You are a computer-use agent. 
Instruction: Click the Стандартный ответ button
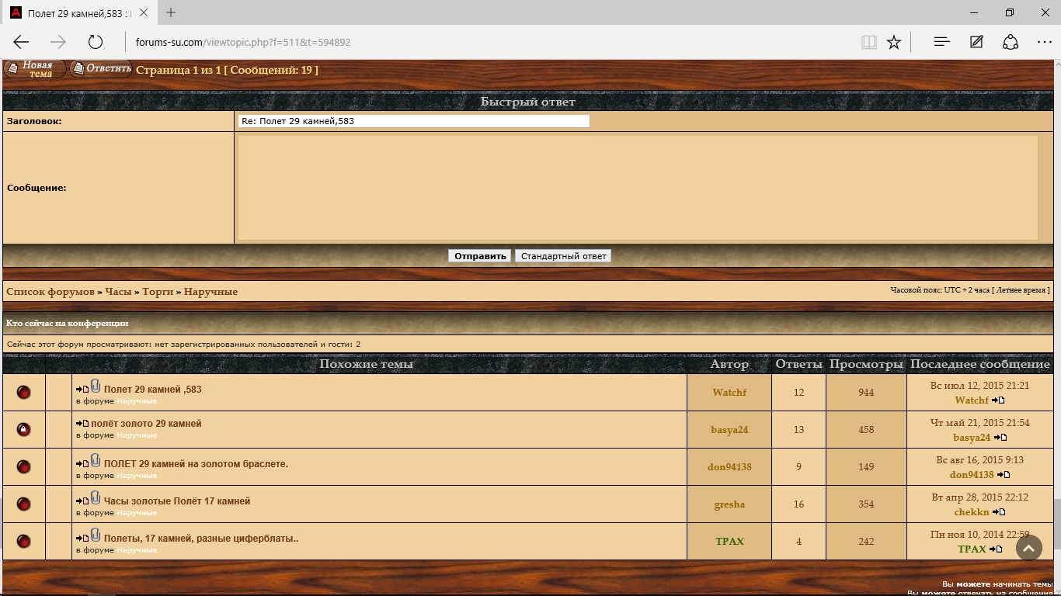coord(563,256)
